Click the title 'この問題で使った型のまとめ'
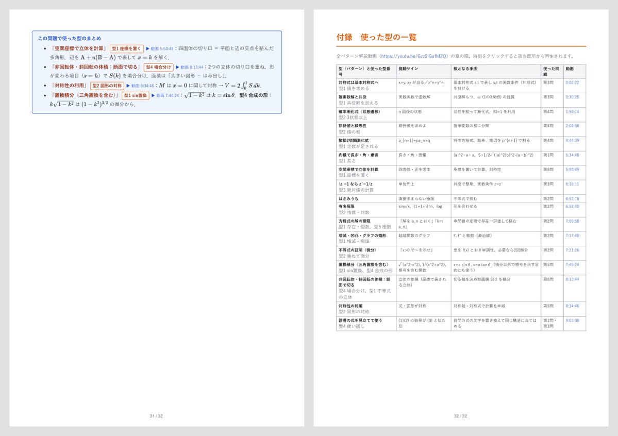This screenshot has width=618, height=436. 70,39
